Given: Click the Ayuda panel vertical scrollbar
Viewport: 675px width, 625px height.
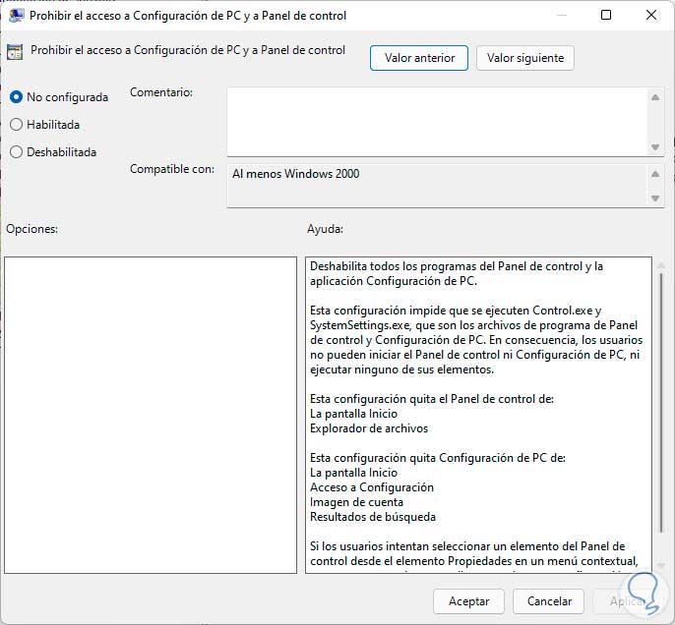Looking at the screenshot, I should click(x=659, y=393).
